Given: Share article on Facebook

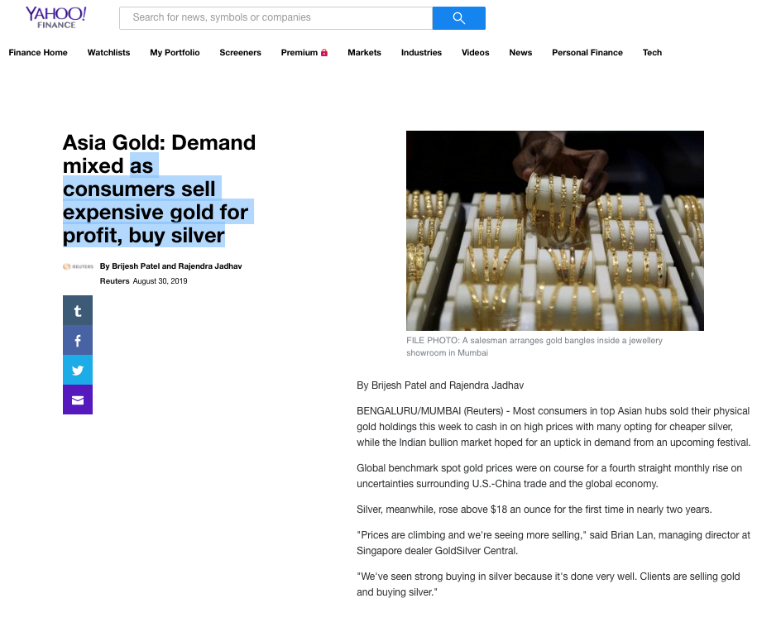Looking at the screenshot, I should 78,340.
